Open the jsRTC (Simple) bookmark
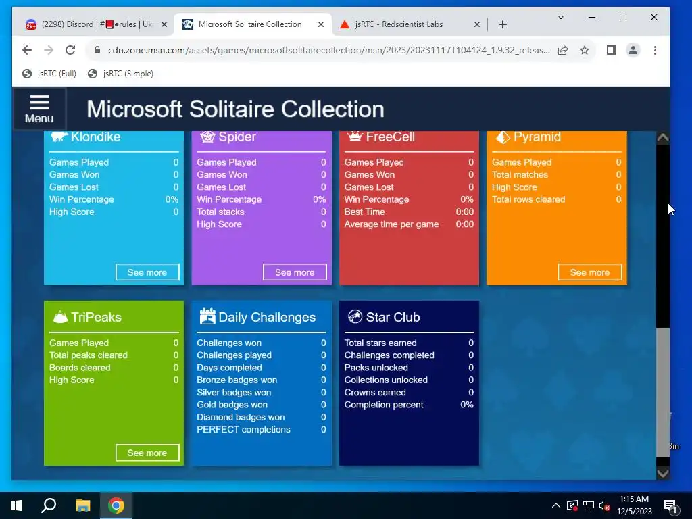The image size is (692, 519). pos(120,74)
